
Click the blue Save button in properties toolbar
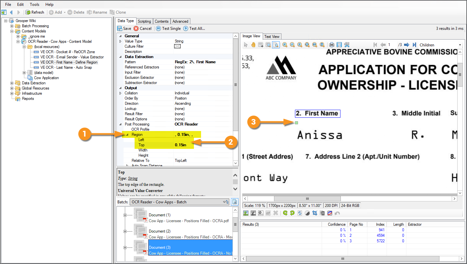[x=124, y=29]
